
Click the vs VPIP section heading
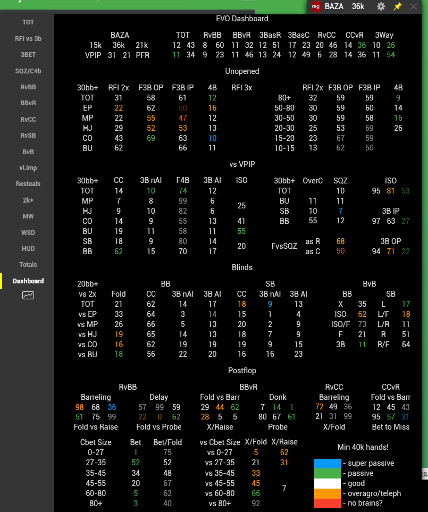pyautogui.click(x=242, y=164)
